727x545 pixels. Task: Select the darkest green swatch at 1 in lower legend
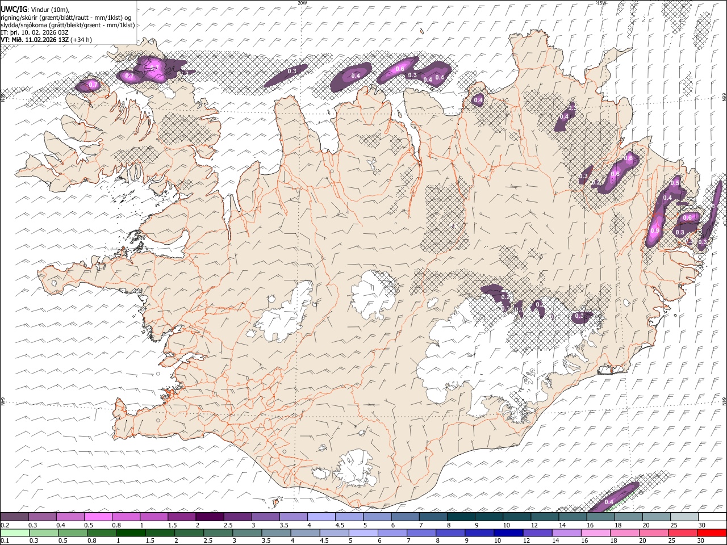(131, 533)
